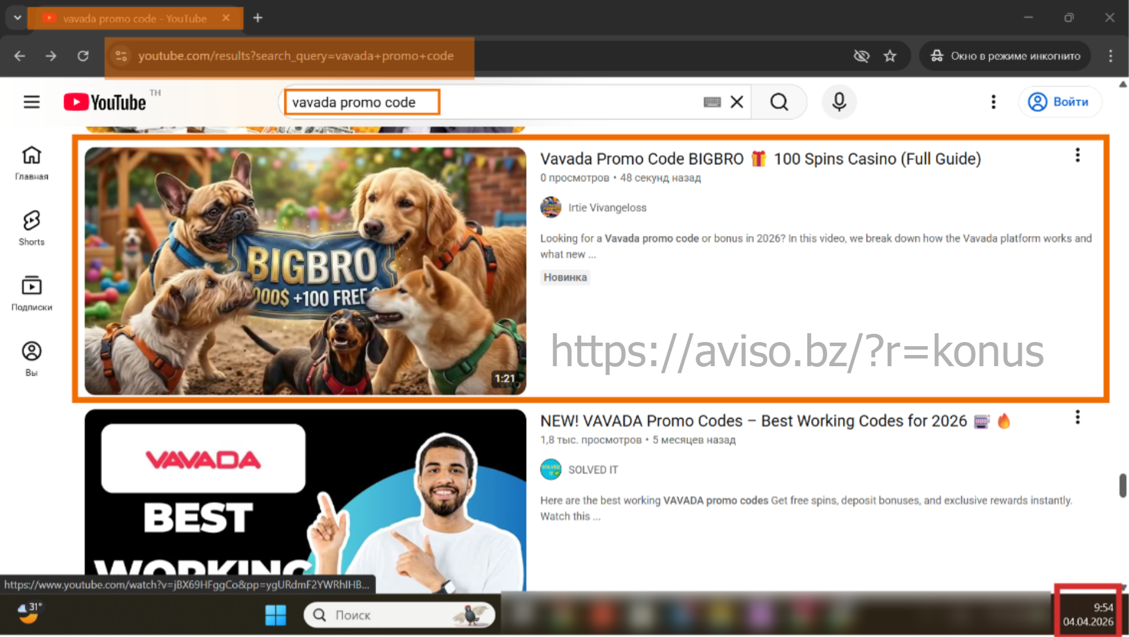View site information icon in address bar
The image size is (1129, 637).
coord(121,56)
